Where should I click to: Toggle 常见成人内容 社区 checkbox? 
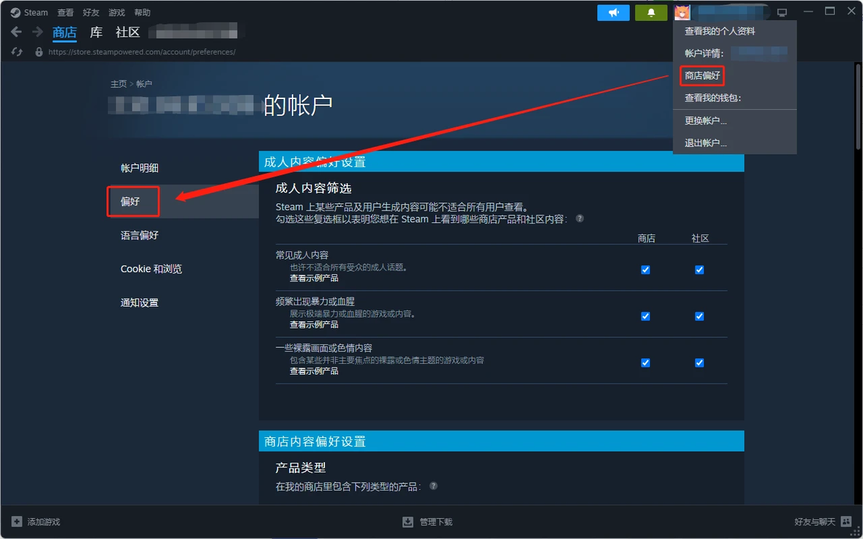click(699, 270)
